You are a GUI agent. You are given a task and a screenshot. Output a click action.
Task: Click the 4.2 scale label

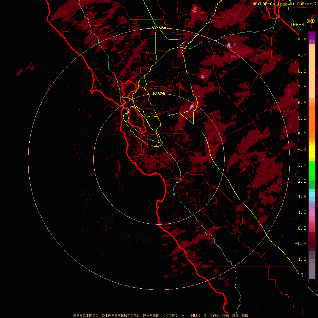point(302,150)
